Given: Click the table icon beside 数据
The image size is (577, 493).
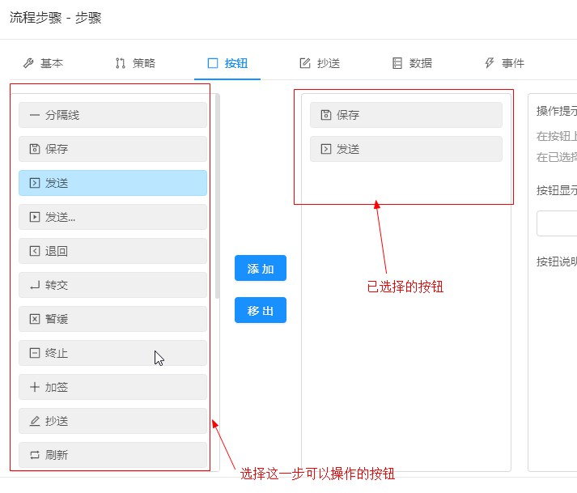Looking at the screenshot, I should coord(397,63).
